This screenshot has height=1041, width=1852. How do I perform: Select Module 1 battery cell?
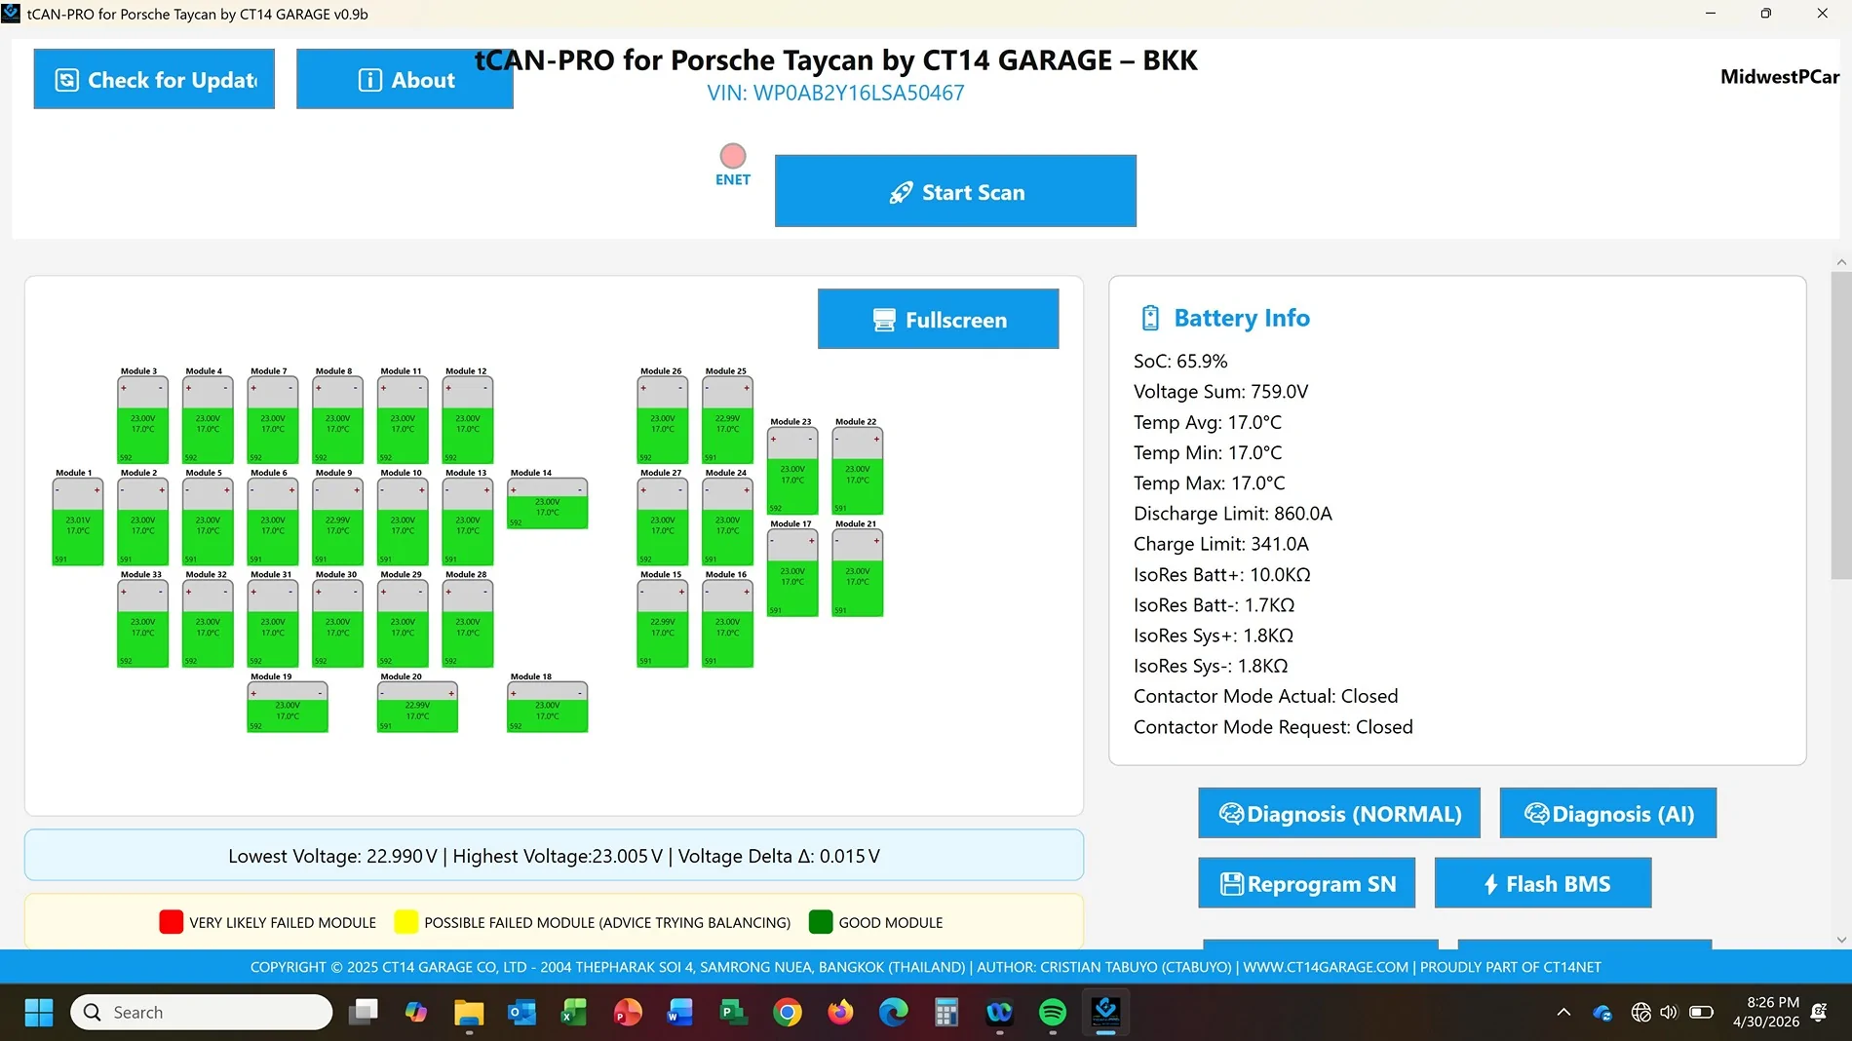(x=78, y=522)
